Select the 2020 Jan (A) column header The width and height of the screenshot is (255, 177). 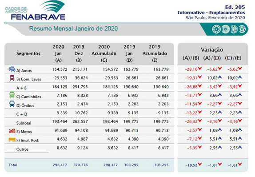58,53
